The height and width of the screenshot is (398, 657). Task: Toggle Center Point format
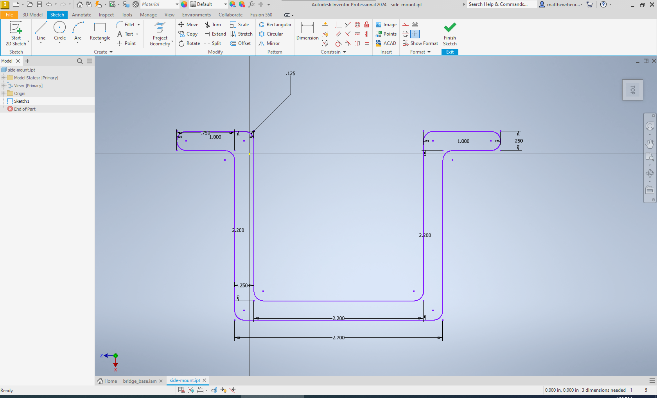(x=415, y=34)
